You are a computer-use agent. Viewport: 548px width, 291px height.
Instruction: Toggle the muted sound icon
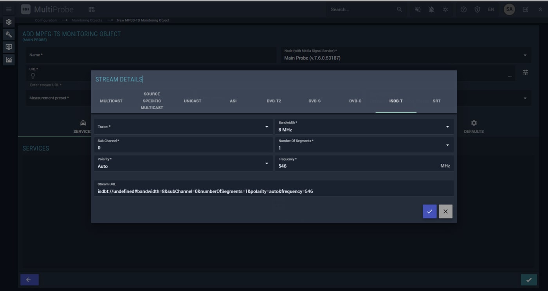click(418, 9)
